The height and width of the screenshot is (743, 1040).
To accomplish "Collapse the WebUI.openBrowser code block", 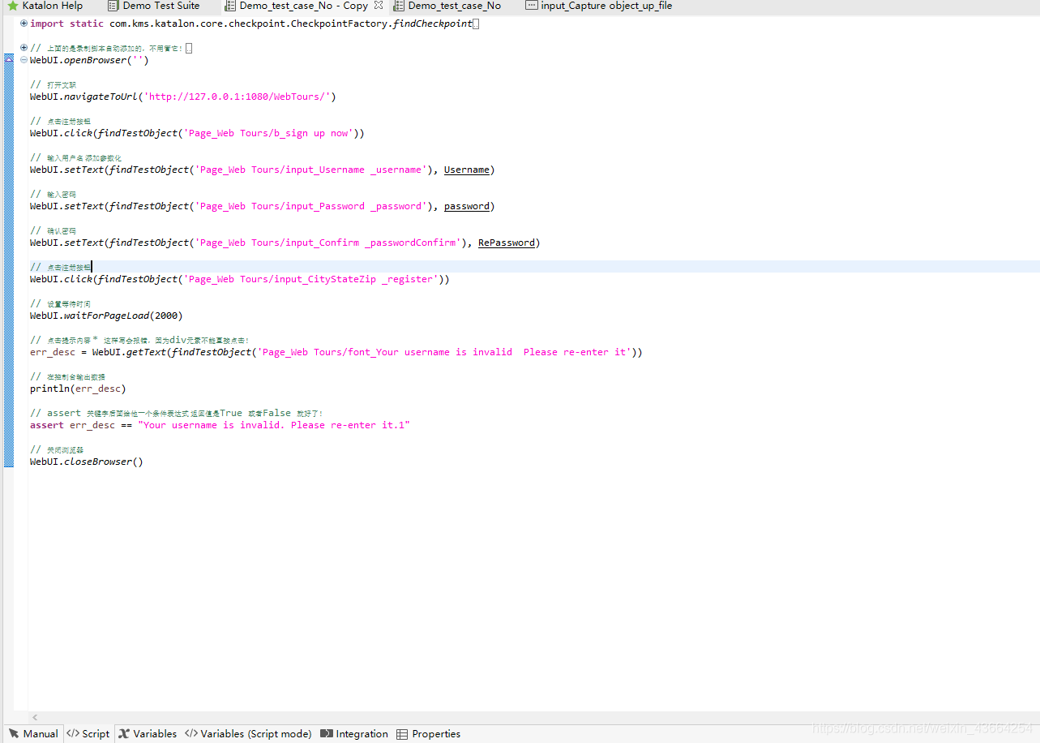I will click(x=24, y=60).
